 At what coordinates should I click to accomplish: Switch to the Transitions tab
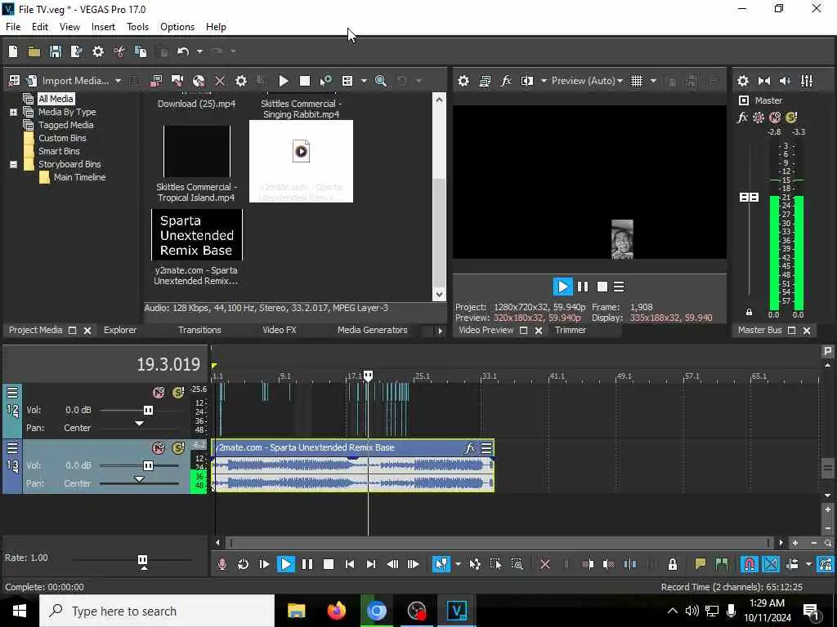coord(199,330)
